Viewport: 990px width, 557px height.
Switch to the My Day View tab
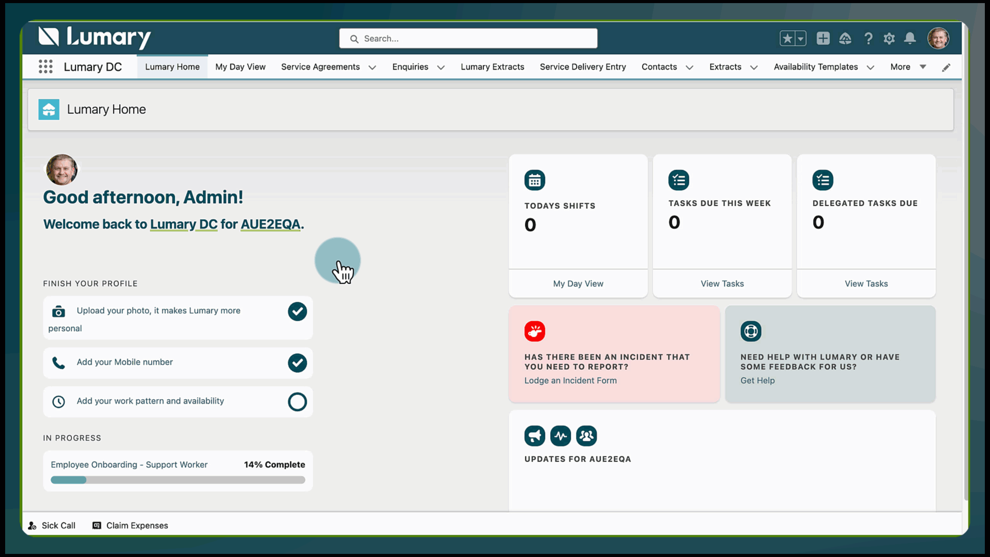240,67
